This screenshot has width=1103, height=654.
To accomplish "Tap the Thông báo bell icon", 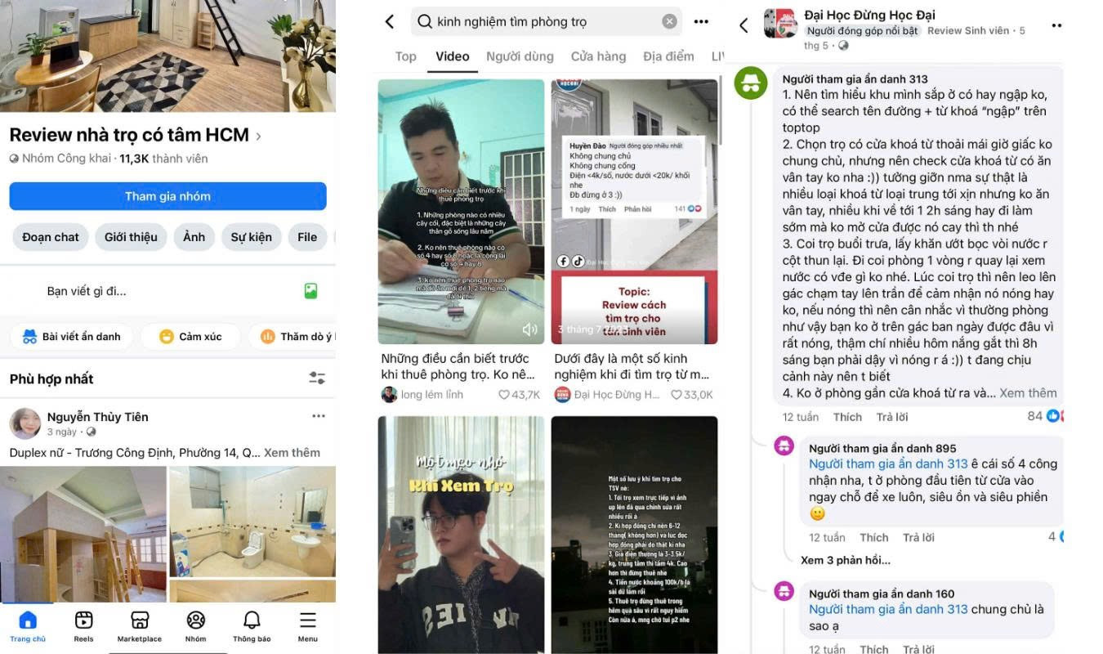I will [x=252, y=620].
